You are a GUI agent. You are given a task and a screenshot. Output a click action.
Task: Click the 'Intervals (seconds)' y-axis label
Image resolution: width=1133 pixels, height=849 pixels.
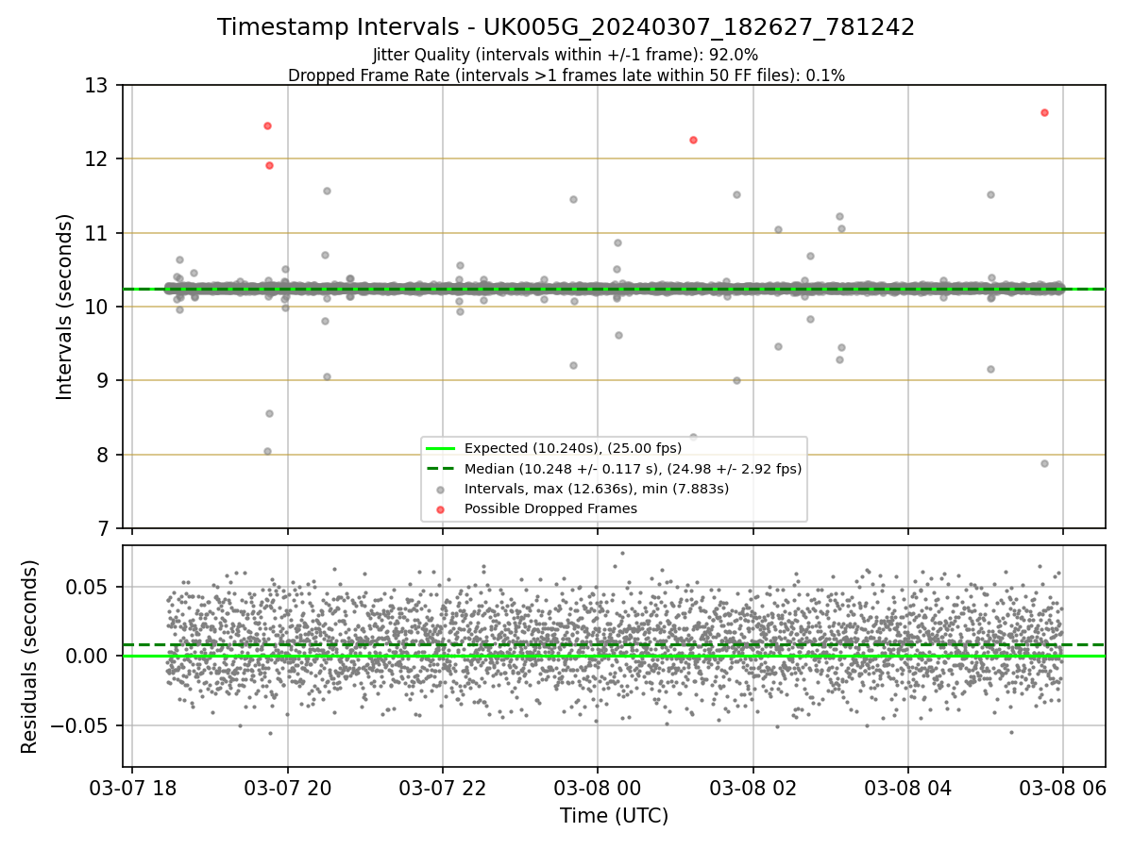[x=65, y=307]
